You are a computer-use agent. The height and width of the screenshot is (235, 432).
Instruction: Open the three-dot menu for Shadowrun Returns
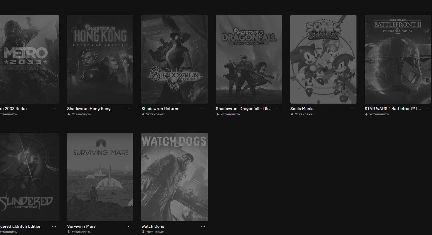pyautogui.click(x=203, y=109)
